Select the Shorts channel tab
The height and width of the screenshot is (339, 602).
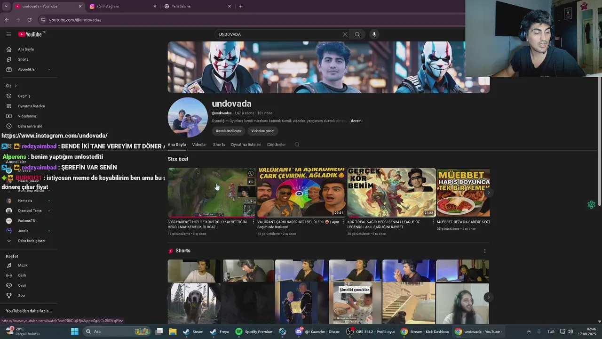219,145
